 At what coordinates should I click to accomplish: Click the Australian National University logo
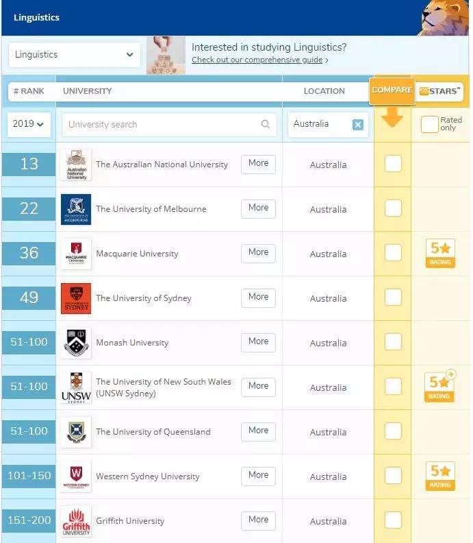tap(76, 165)
